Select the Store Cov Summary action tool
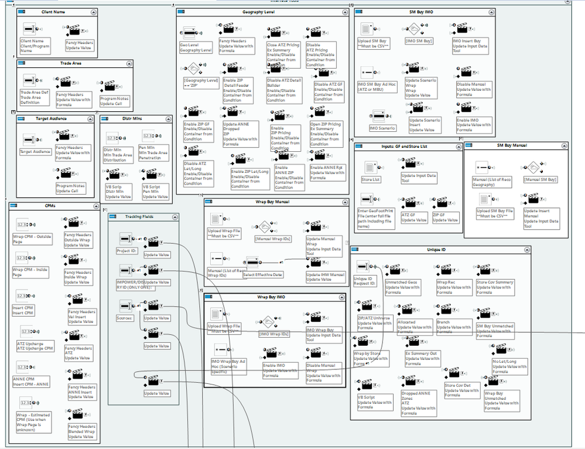This screenshot has height=449, width=585. coord(485,270)
